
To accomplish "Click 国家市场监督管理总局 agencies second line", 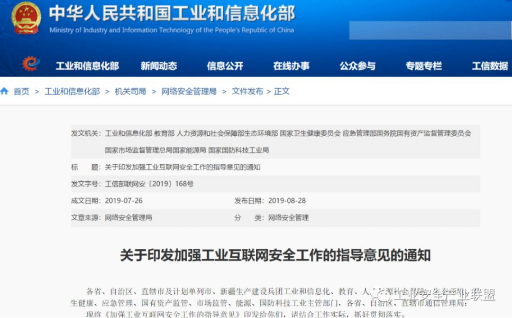I will click(187, 150).
